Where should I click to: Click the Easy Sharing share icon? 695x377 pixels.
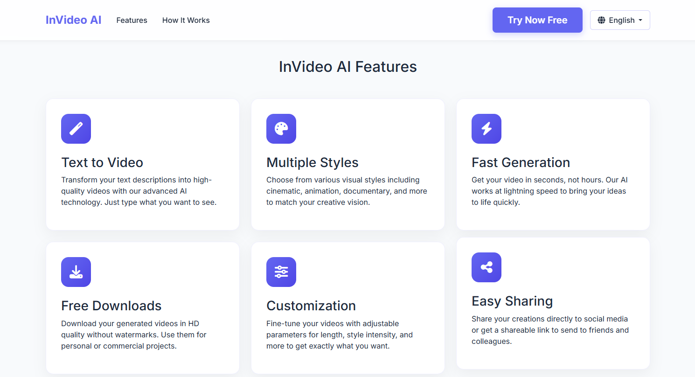pos(486,267)
